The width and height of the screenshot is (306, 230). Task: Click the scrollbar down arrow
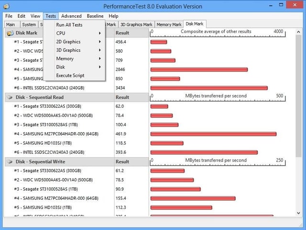pos(298,213)
